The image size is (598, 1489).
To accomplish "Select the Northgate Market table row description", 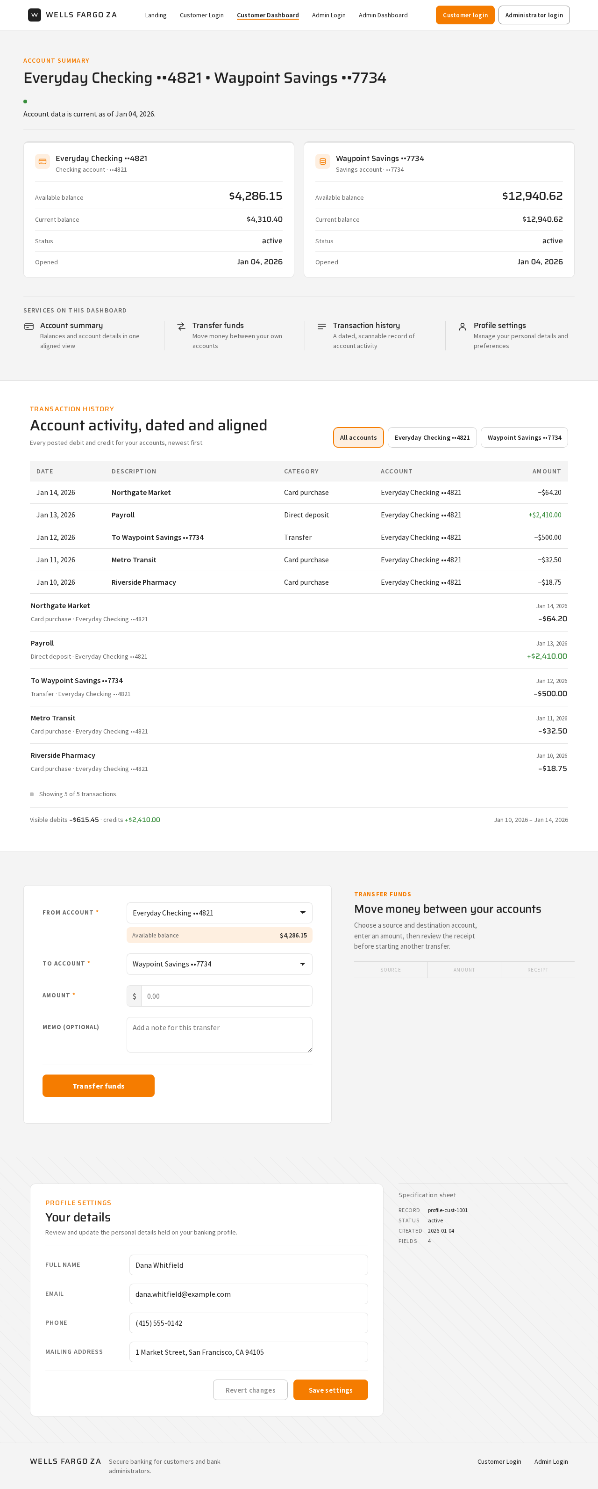I will click(x=141, y=493).
